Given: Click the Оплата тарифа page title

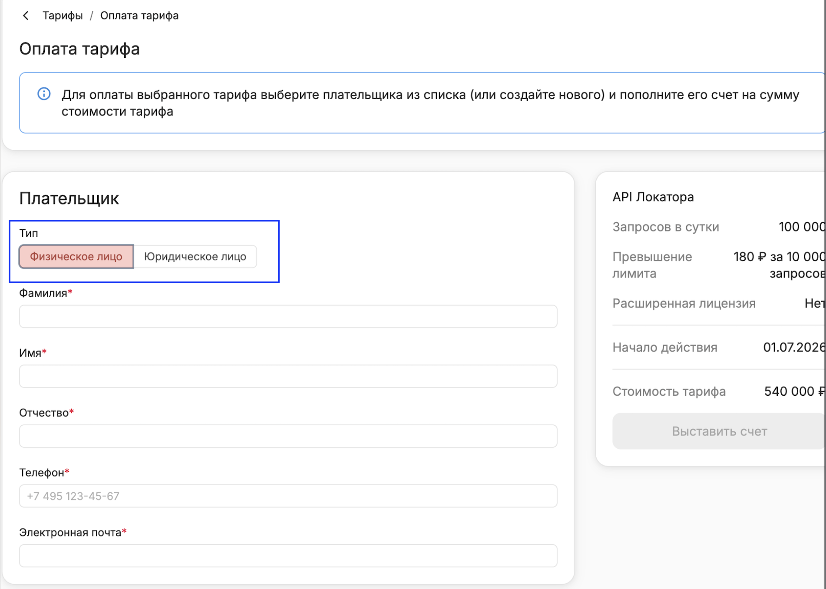Looking at the screenshot, I should coord(79,49).
